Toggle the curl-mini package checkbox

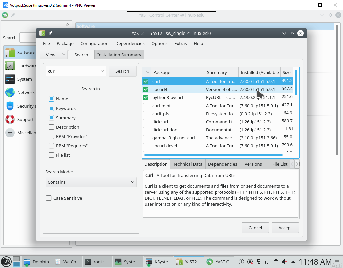click(146, 106)
